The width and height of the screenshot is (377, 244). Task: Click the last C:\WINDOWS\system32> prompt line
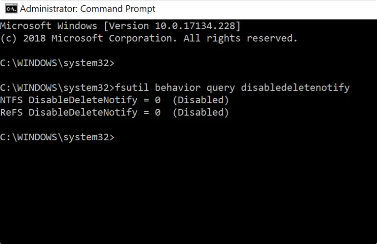pos(57,137)
